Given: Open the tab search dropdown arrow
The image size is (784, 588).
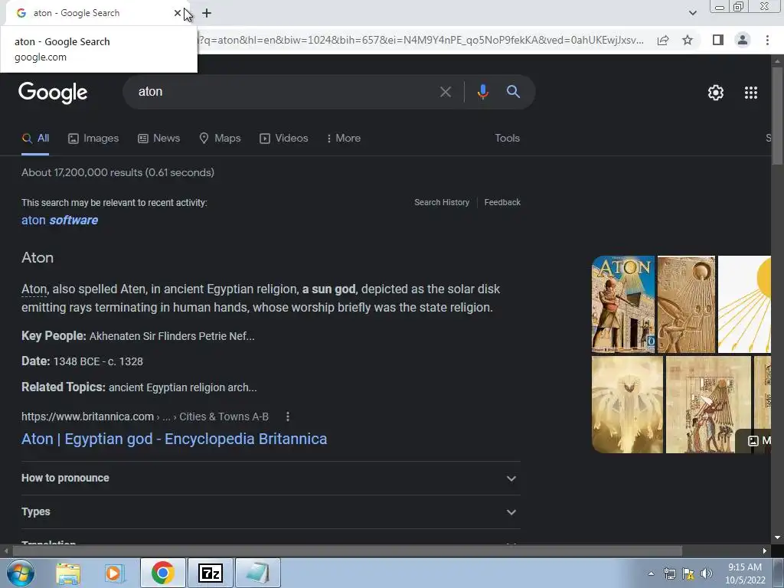Looking at the screenshot, I should tap(692, 13).
